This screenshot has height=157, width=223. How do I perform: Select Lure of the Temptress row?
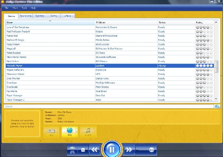[x=110, y=27]
